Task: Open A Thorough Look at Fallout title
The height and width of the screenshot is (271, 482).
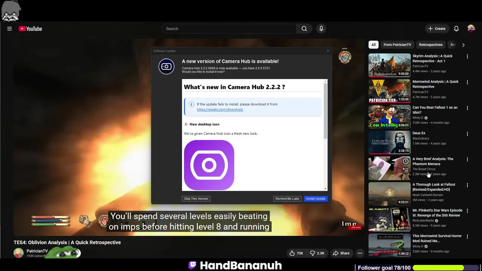Action: 434,187
